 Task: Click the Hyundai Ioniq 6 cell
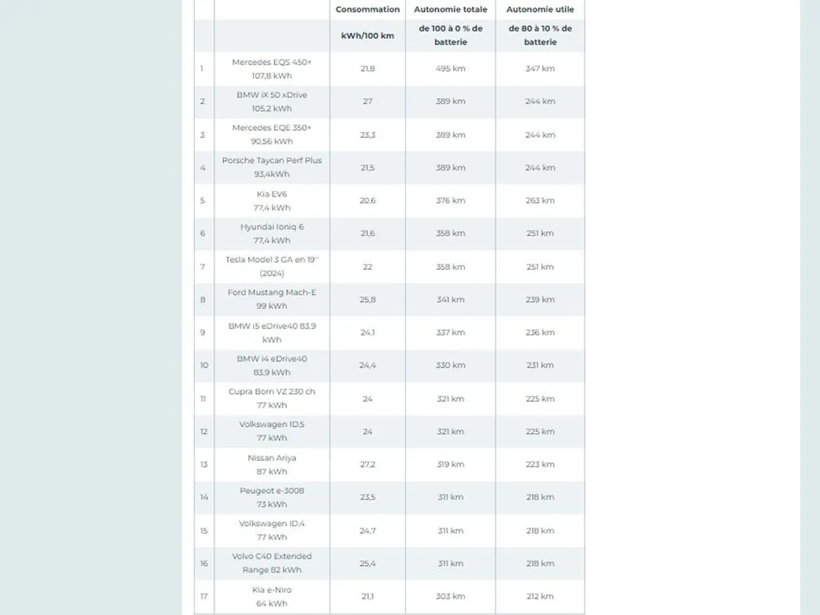(x=272, y=234)
